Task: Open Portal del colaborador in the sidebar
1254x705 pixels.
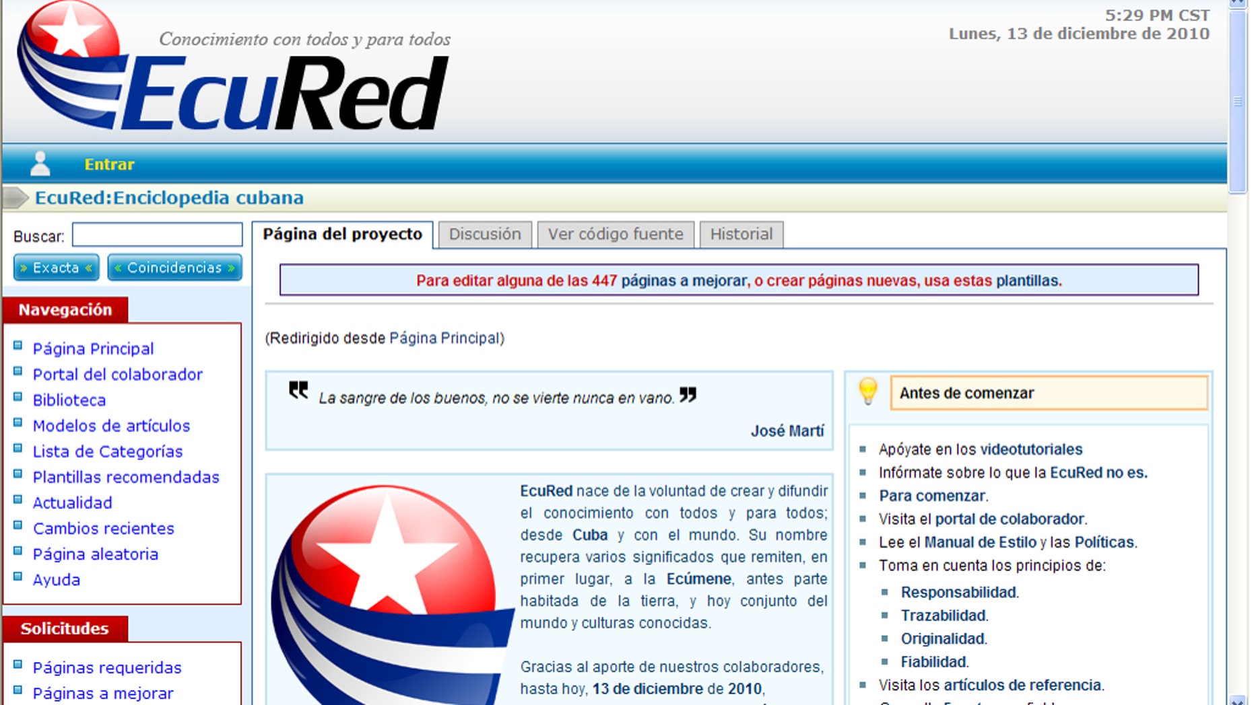Action: click(x=118, y=374)
